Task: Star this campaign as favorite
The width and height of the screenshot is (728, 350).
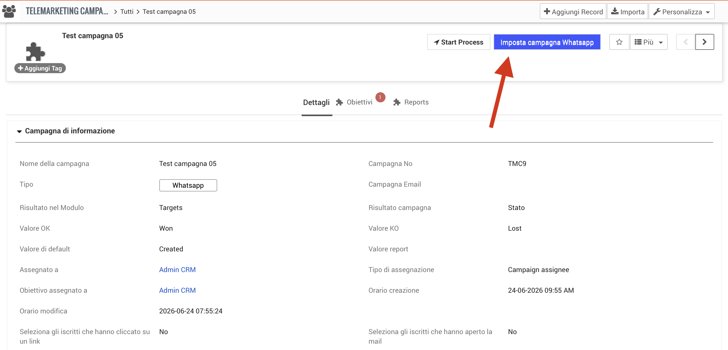Action: 619,42
